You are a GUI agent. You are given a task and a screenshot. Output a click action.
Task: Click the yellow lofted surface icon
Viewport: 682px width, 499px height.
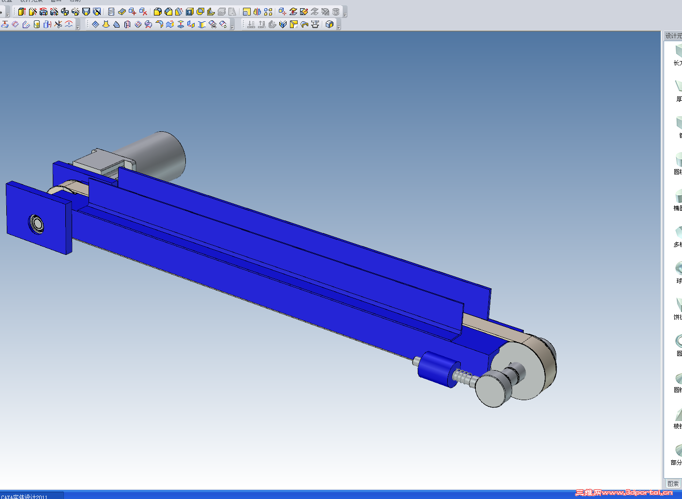pyautogui.click(x=106, y=24)
